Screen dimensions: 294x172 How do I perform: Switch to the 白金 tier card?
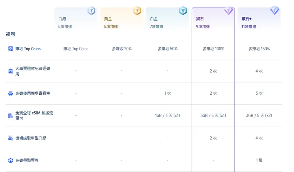click(167, 22)
